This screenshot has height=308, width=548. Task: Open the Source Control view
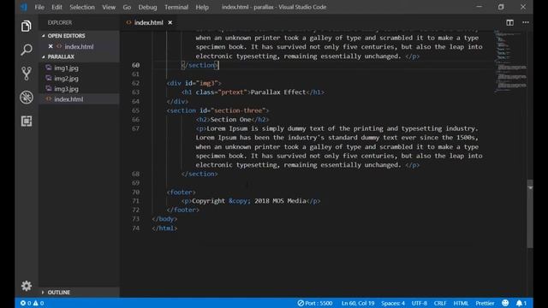27,74
